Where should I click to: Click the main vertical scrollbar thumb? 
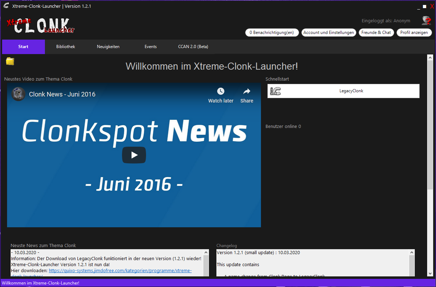430,125
